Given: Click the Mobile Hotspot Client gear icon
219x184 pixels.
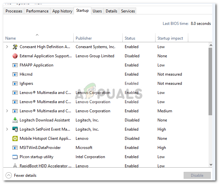Looking at the screenshot, I should pyautogui.click(x=15, y=138).
